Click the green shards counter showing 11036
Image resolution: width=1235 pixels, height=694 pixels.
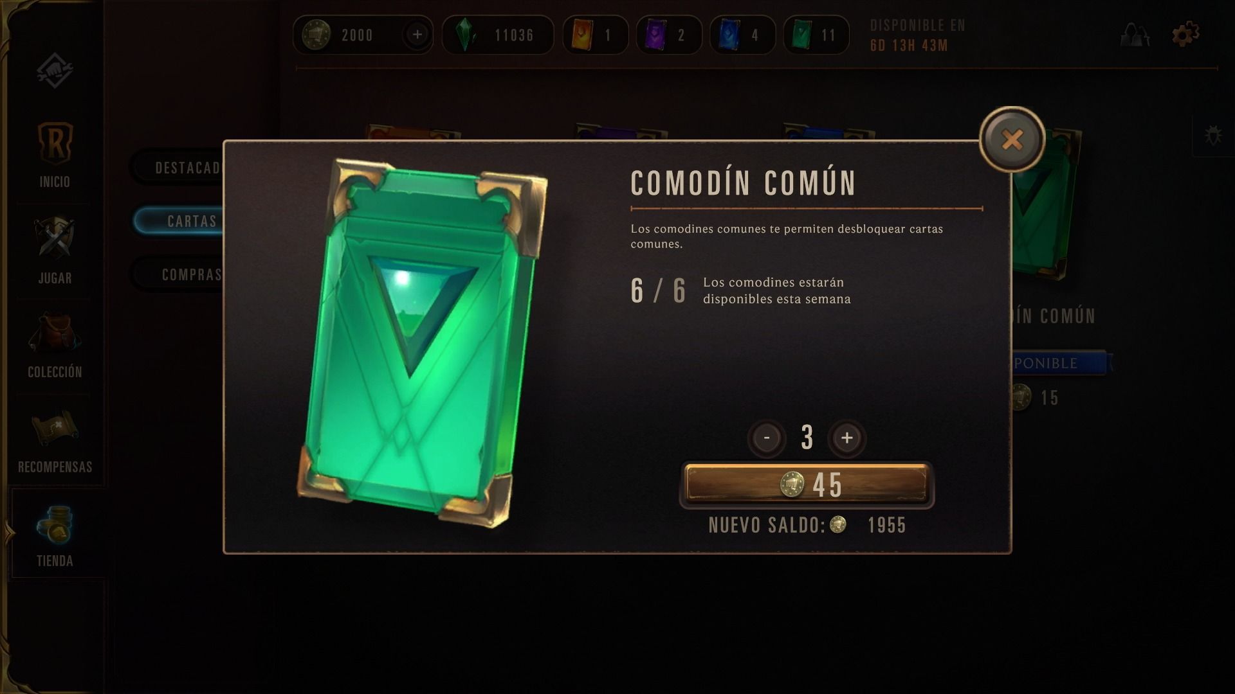tap(498, 35)
